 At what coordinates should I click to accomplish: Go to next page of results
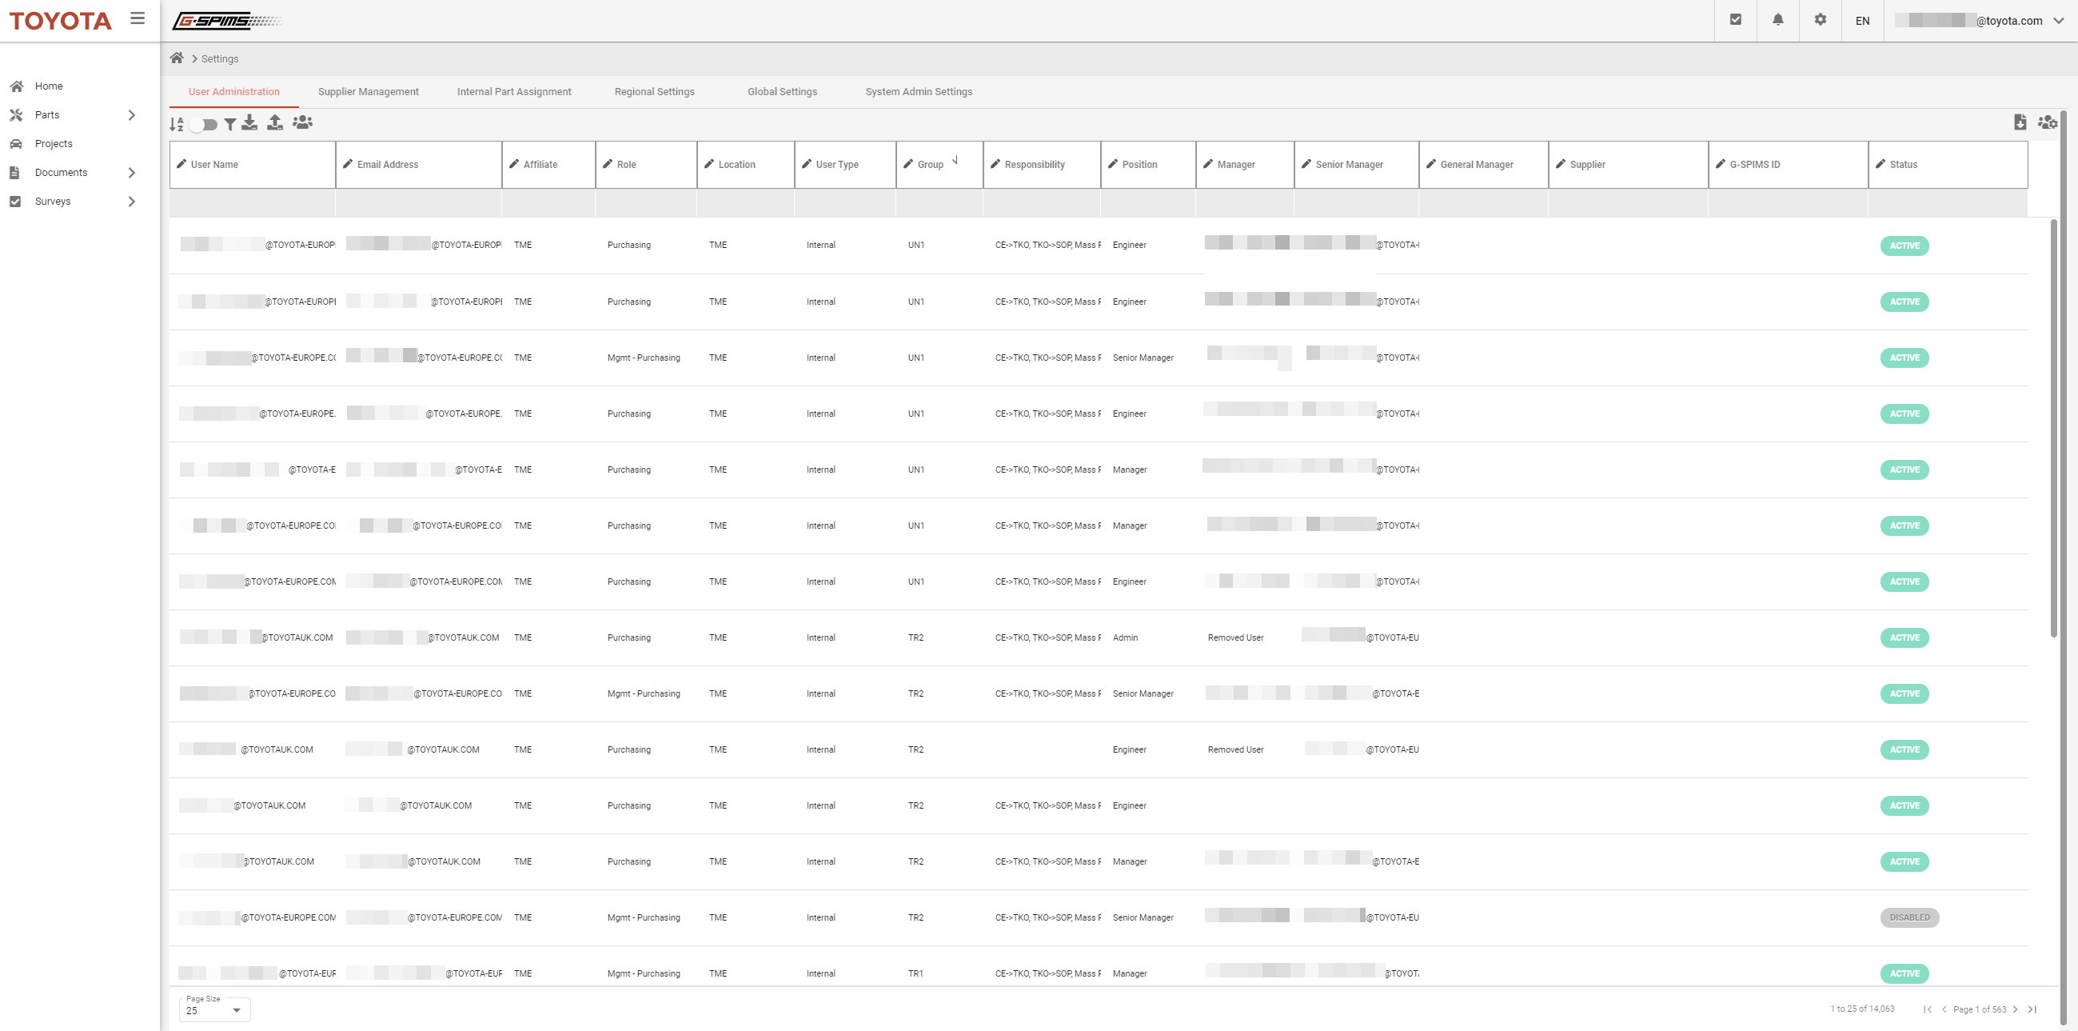click(2015, 1009)
